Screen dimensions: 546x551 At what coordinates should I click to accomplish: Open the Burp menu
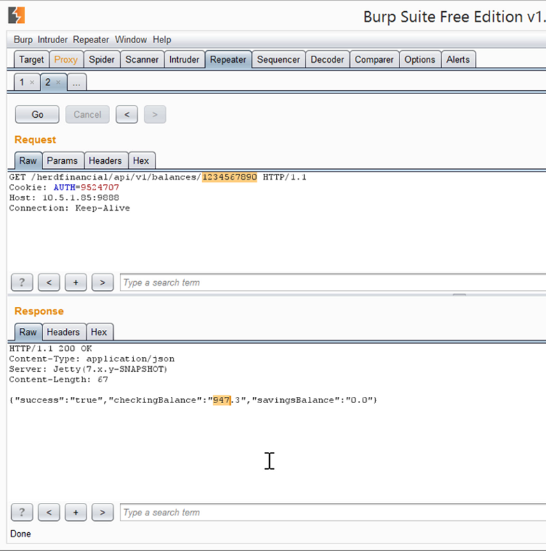point(23,40)
